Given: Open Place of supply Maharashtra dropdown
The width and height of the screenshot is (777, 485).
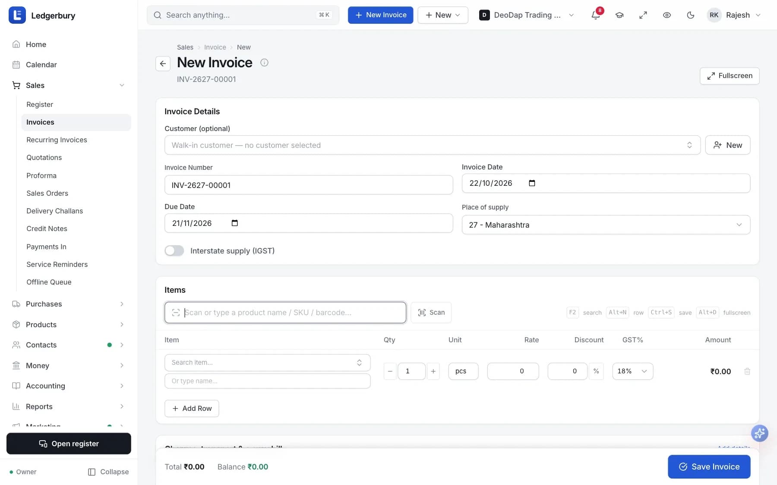Looking at the screenshot, I should 606,225.
